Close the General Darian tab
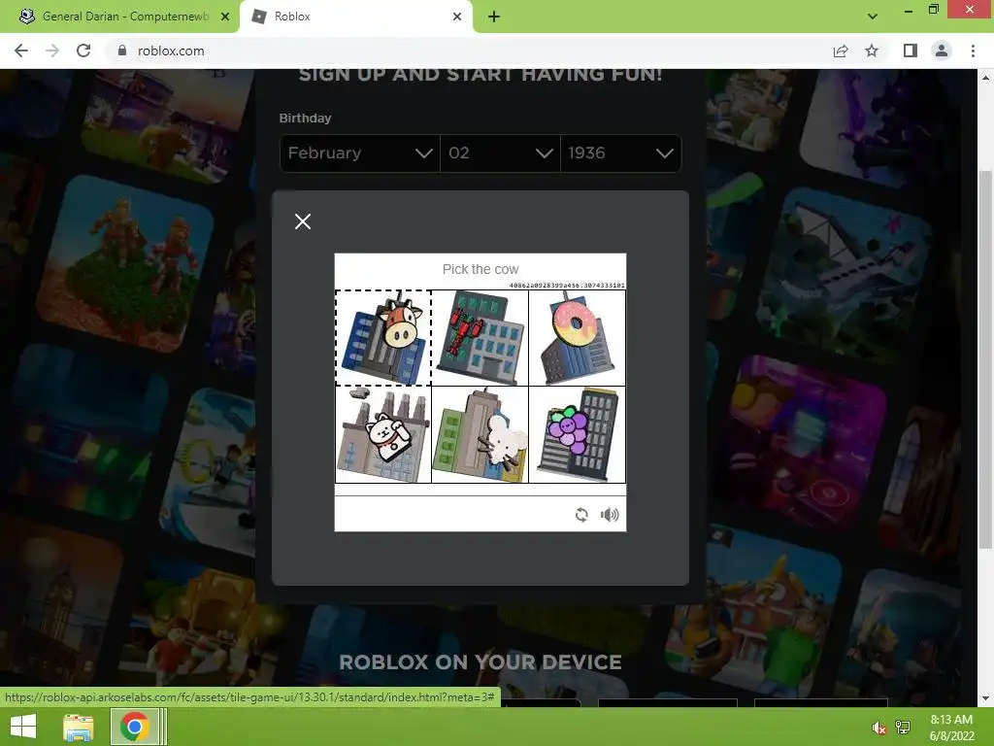Screen dimensions: 994x746 [225, 17]
